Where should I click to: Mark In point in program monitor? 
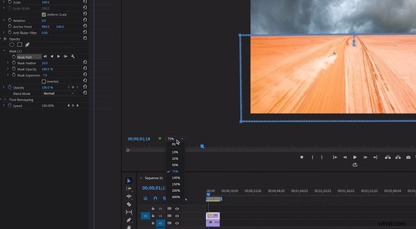point(312,157)
